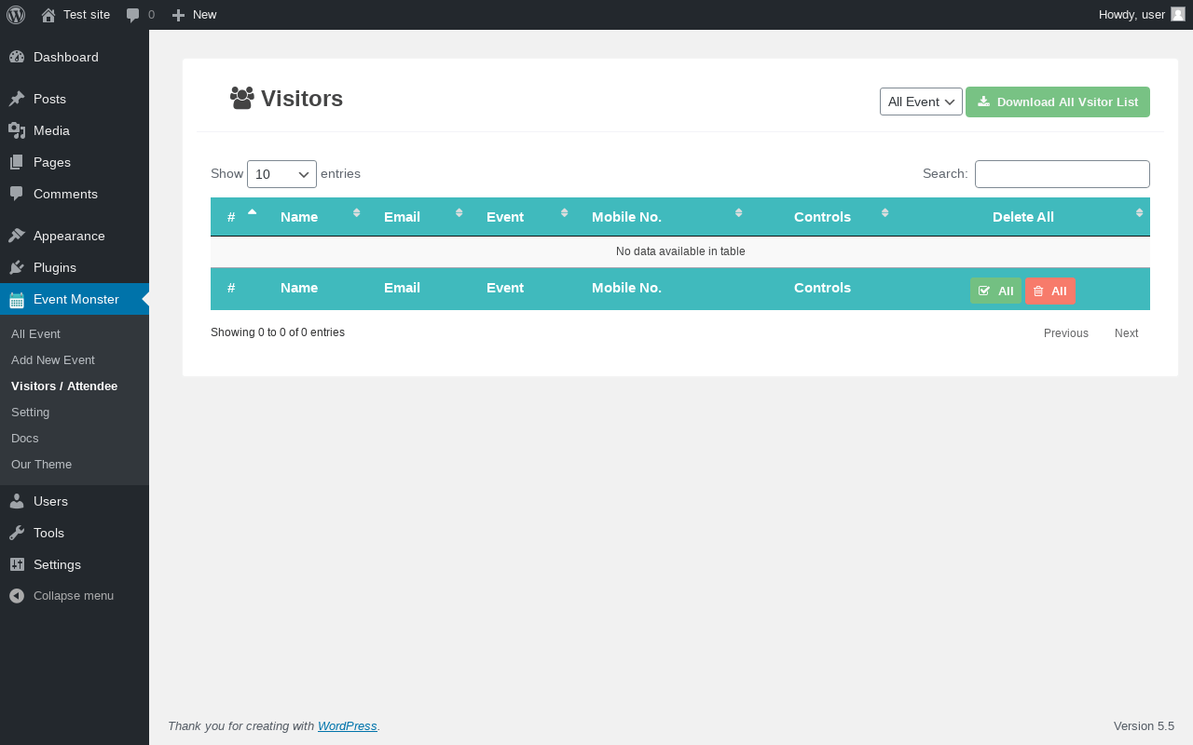Click Dashboard label in sidebar
Viewport: 1193px width, 745px height.
tap(66, 57)
